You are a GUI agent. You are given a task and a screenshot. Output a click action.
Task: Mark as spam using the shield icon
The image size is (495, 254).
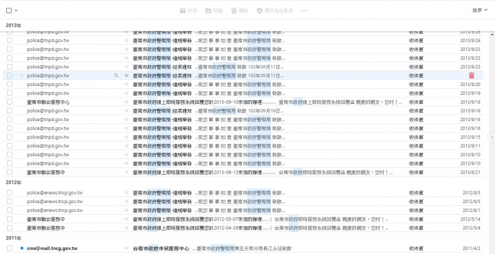(259, 10)
